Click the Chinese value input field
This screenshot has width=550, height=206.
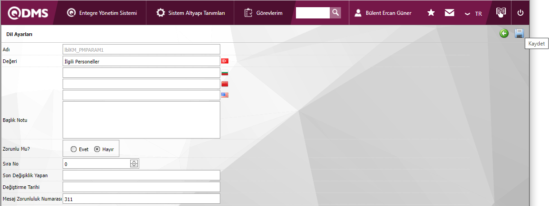(141, 84)
